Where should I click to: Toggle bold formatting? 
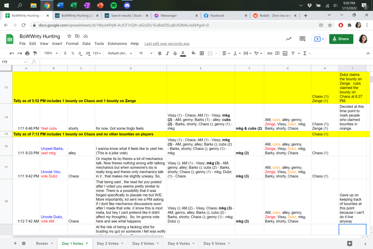160,53
